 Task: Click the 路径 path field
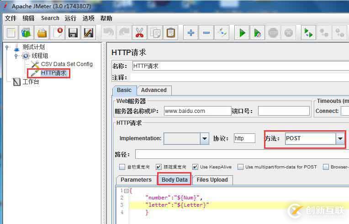tap(242, 154)
